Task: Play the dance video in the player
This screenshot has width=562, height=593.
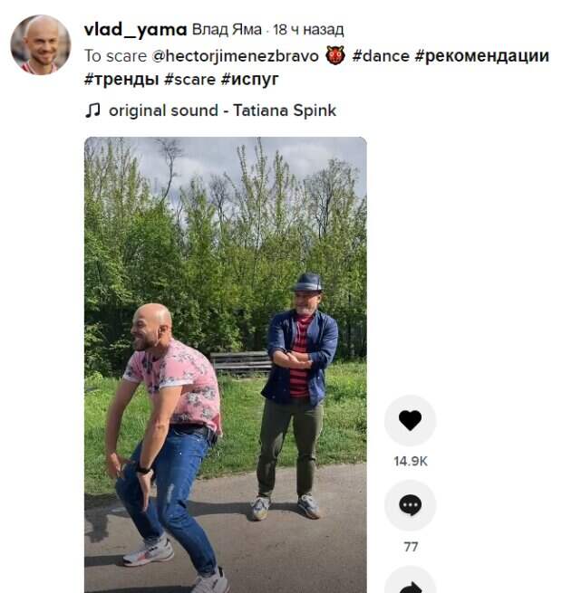Action: [x=226, y=365]
